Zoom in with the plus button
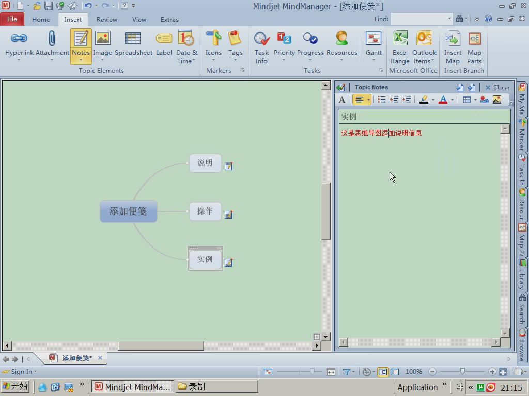 (492, 372)
